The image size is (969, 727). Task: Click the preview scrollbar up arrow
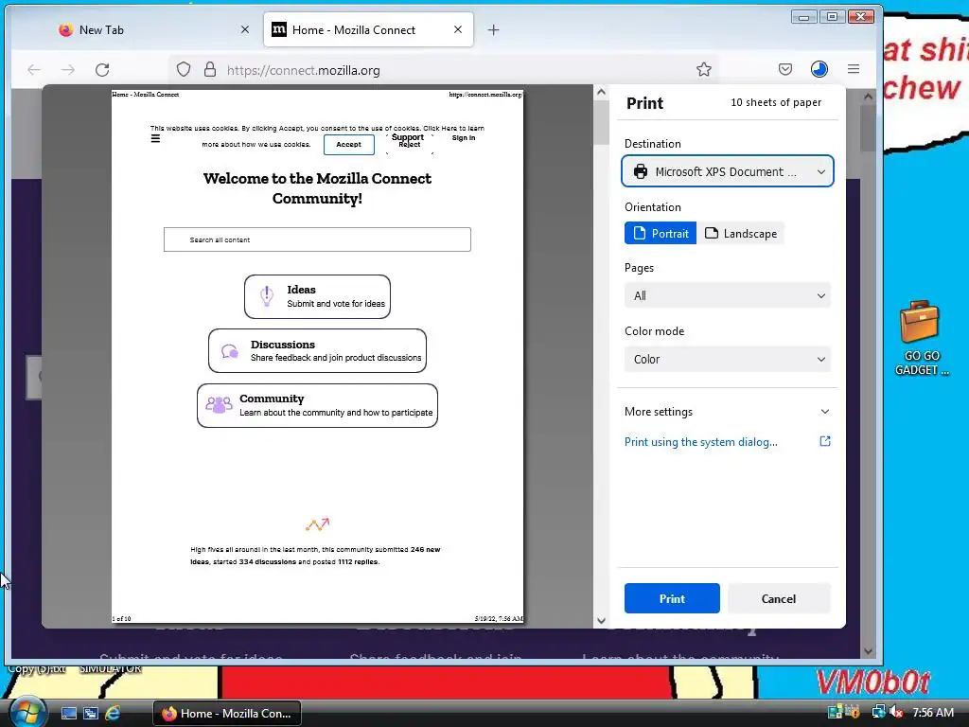[601, 92]
